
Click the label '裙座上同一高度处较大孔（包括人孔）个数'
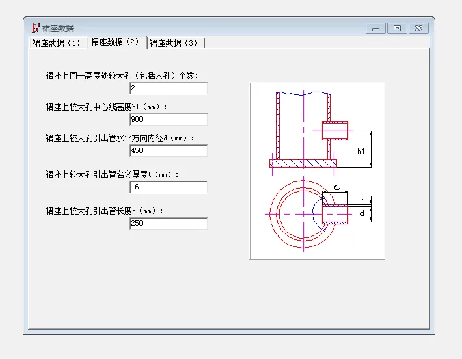122,75
